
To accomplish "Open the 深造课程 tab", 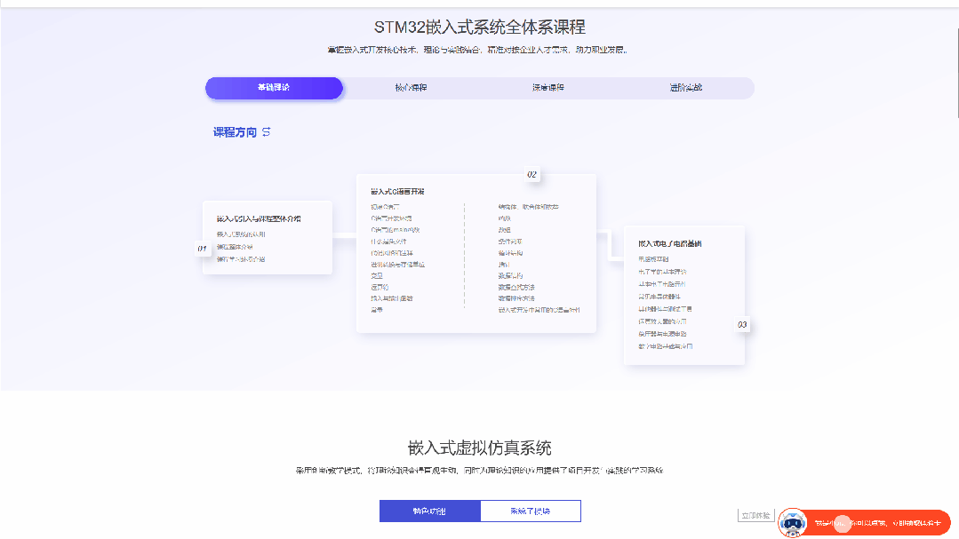I will (x=547, y=88).
